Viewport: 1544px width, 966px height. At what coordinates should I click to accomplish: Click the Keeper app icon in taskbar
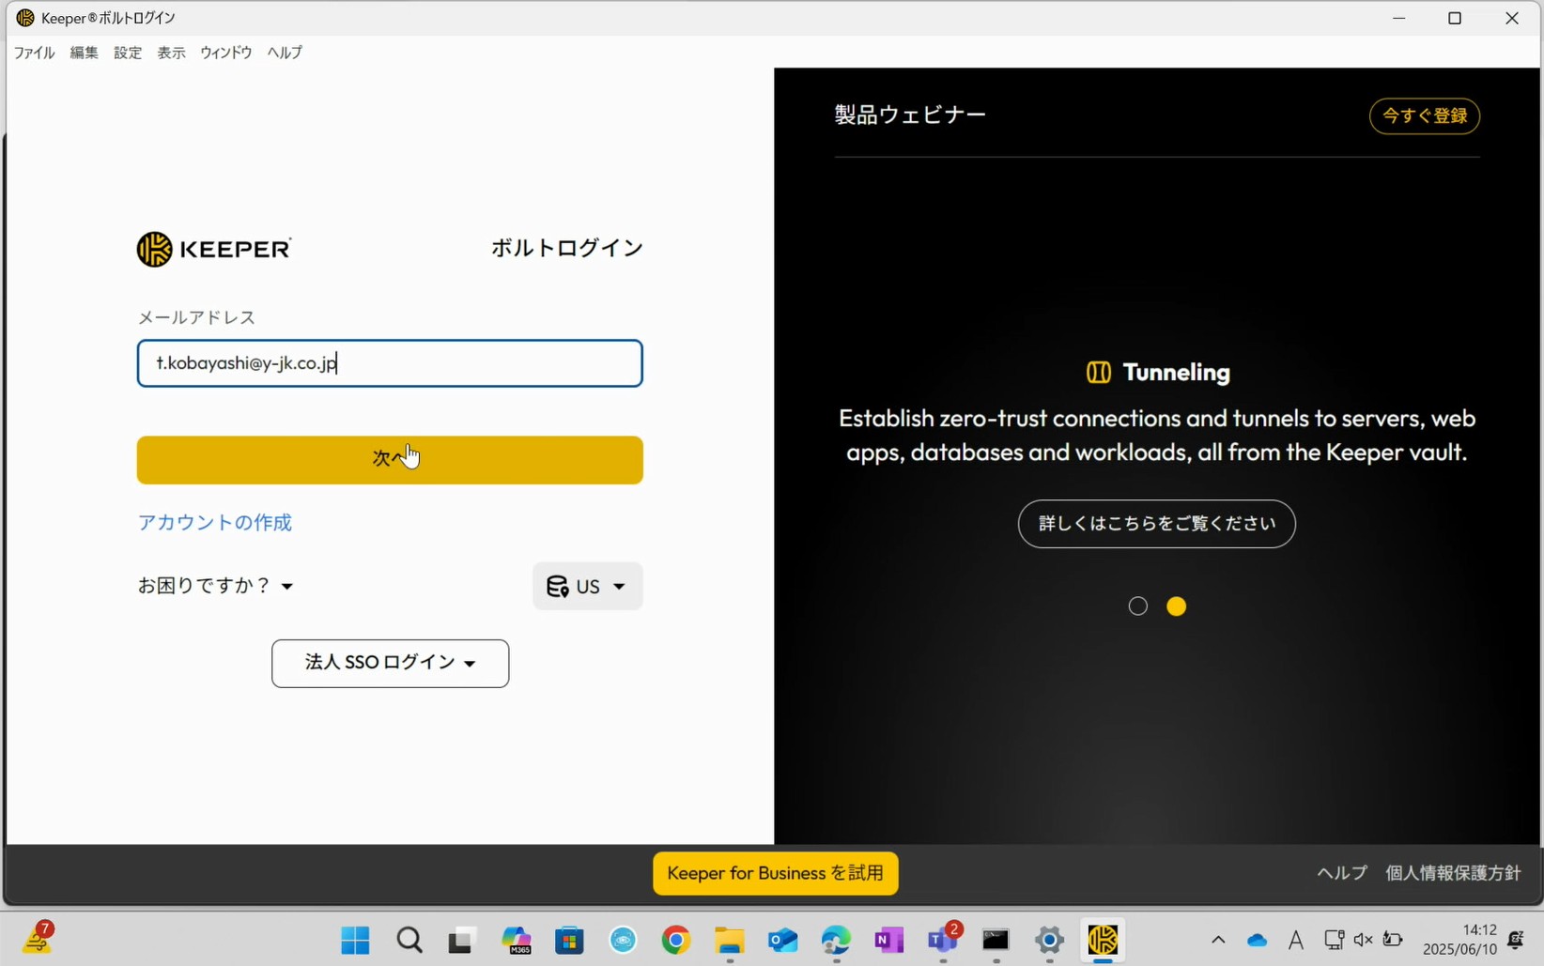(x=1103, y=940)
